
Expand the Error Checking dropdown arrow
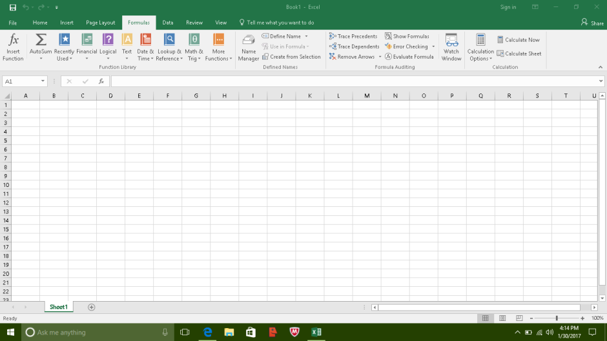point(433,46)
